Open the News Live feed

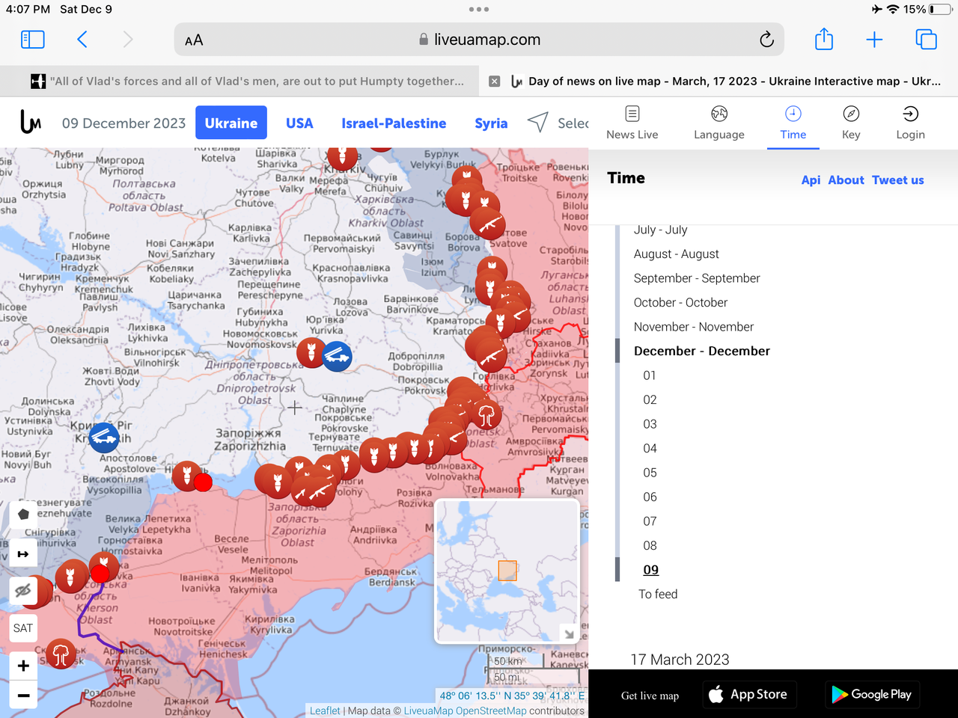point(632,123)
